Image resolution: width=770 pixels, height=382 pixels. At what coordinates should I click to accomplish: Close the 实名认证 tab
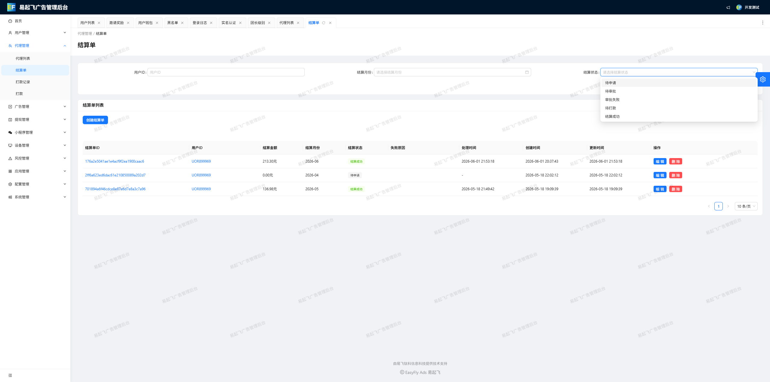click(x=240, y=23)
